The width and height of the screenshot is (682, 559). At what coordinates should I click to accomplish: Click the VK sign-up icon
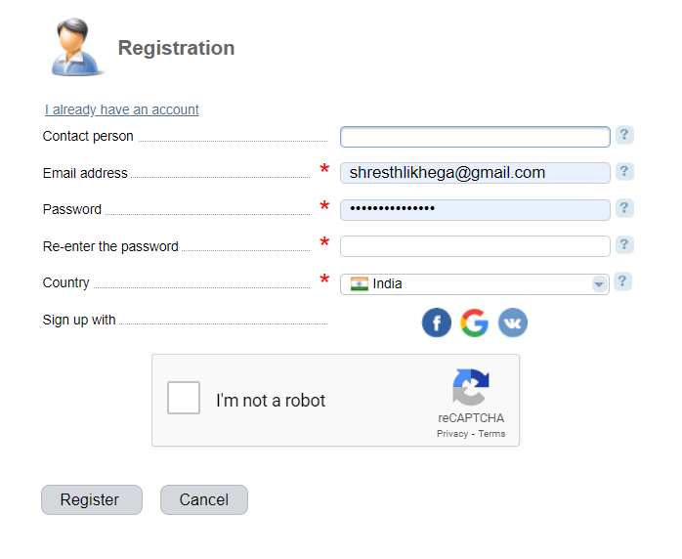[x=513, y=322]
